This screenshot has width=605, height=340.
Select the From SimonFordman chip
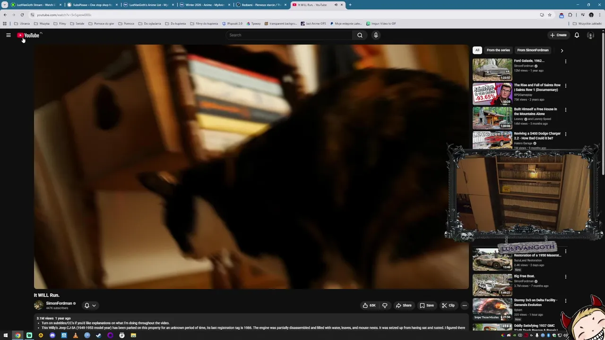(x=533, y=50)
